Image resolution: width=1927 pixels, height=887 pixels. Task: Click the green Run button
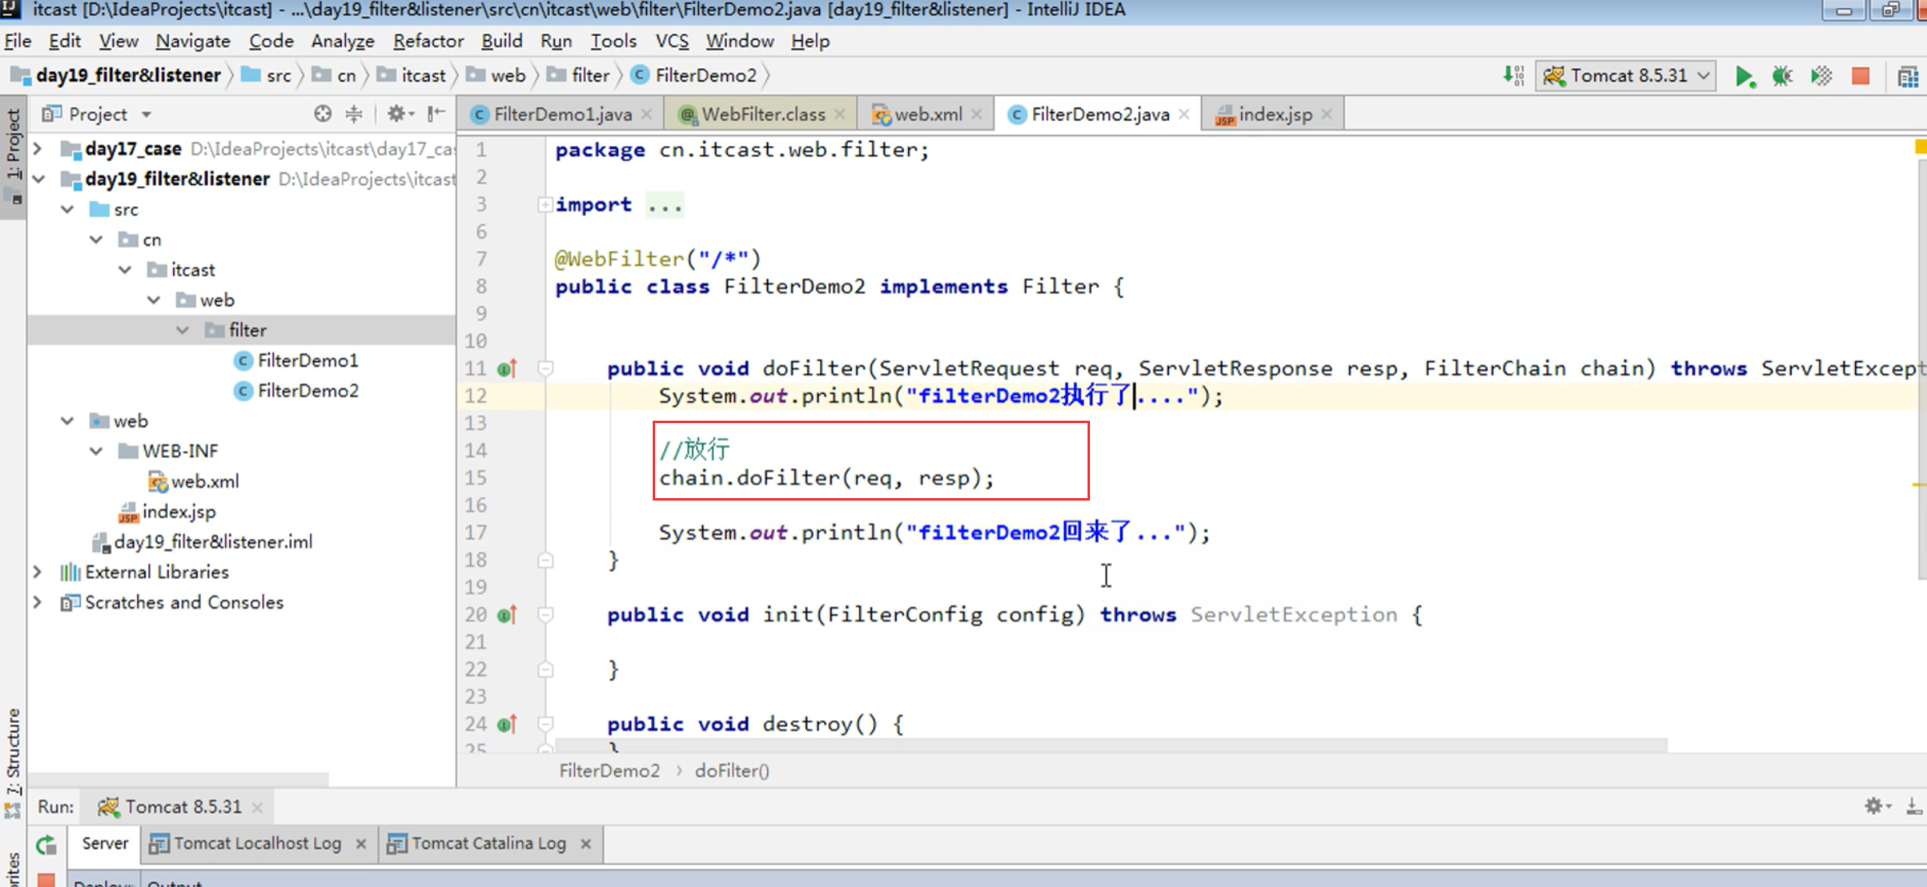click(1744, 77)
